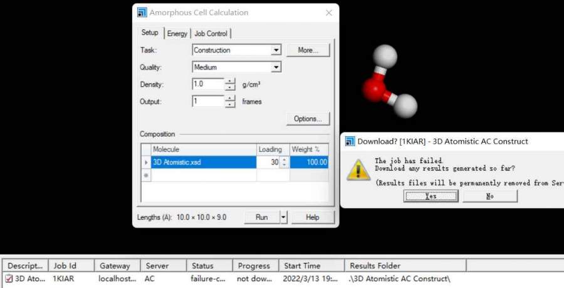Click the 1KIAR job id cell
The width and height of the screenshot is (564, 288).
(x=64, y=279)
